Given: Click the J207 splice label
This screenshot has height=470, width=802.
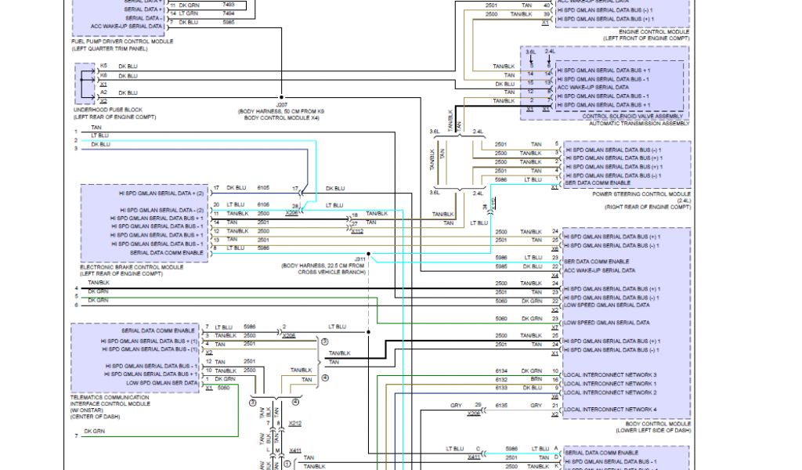Looking at the screenshot, I should coord(282,104).
